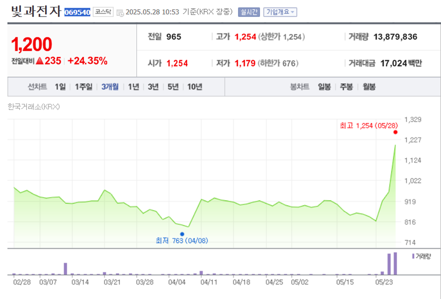
Task: Click the 실시간 button
Action: pyautogui.click(x=249, y=12)
